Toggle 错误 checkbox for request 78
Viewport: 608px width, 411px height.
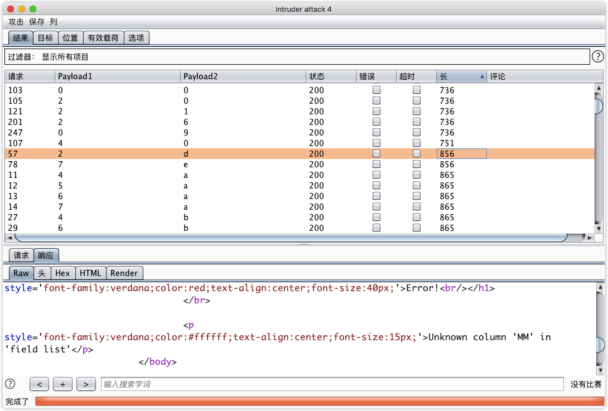pyautogui.click(x=377, y=164)
